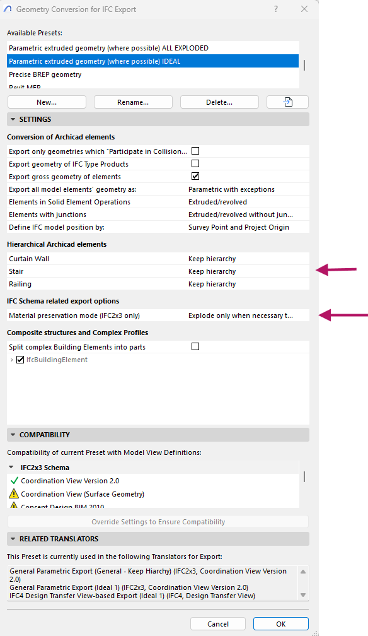This screenshot has width=368, height=636.
Task: Enable Export geometry of IFC Type Products
Action: pyautogui.click(x=195, y=163)
